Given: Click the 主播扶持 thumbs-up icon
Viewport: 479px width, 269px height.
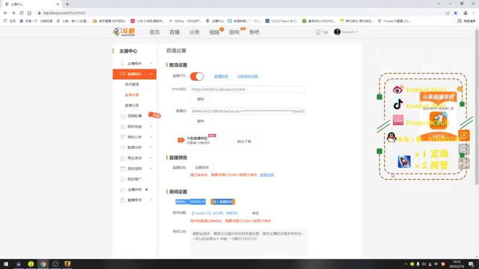Looking at the screenshot, I should coord(123,189).
